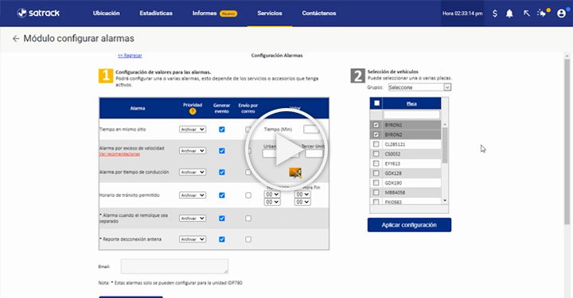Click the Hora 02:33:14 pm clock
This screenshot has width=573, height=298.
[462, 14]
